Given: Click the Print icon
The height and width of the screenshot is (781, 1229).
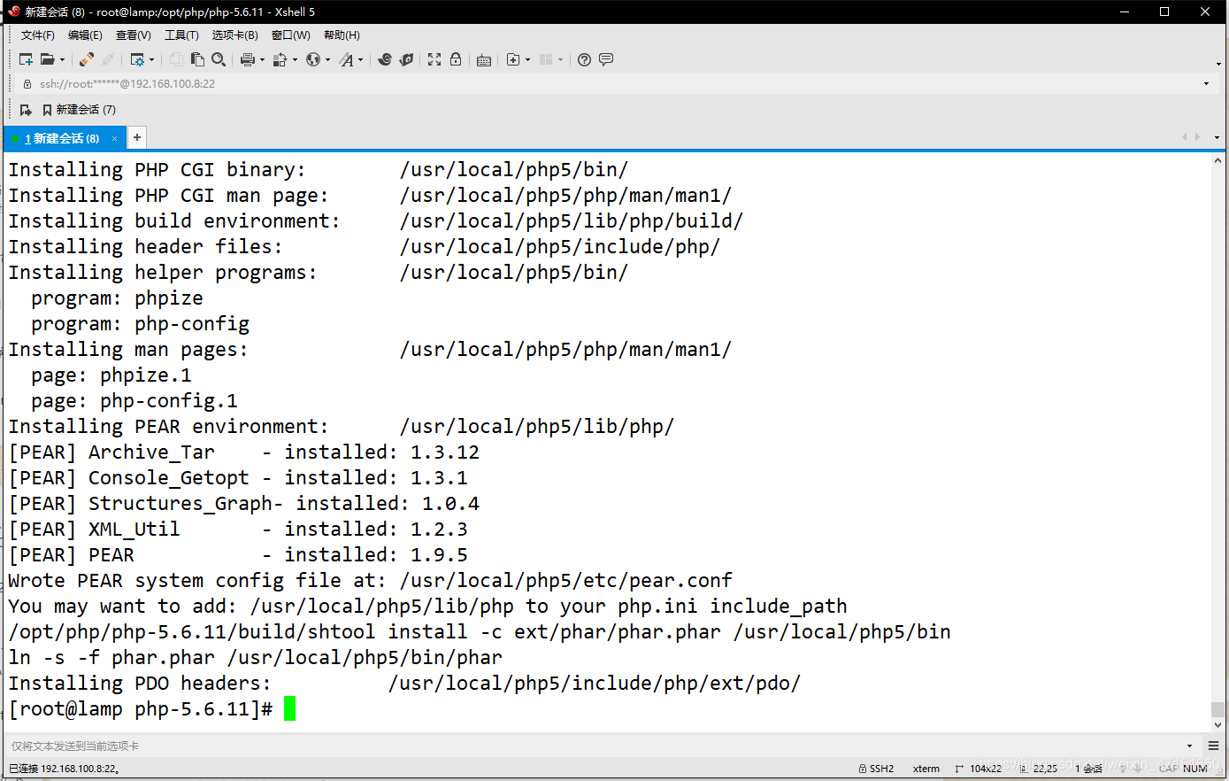Looking at the screenshot, I should (x=248, y=59).
